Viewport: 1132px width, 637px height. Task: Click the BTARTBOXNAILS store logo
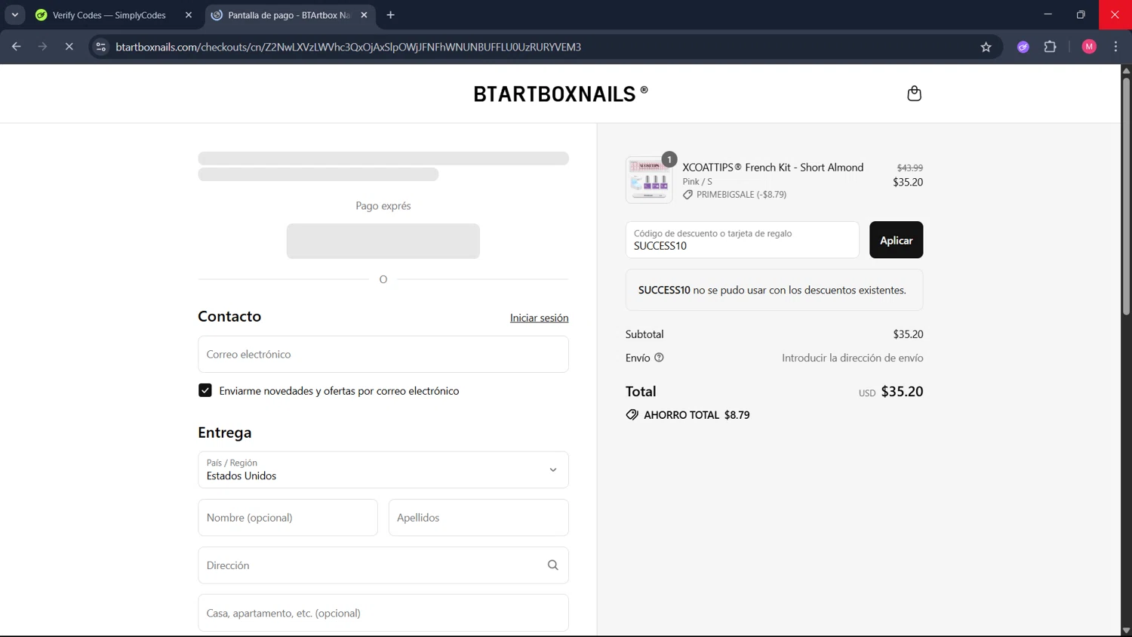pos(560,94)
